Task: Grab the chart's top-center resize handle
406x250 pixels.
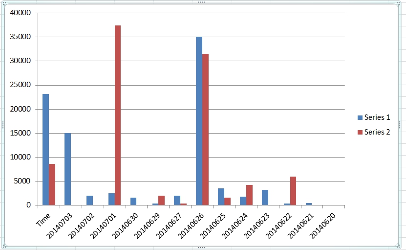Action: click(x=201, y=2)
